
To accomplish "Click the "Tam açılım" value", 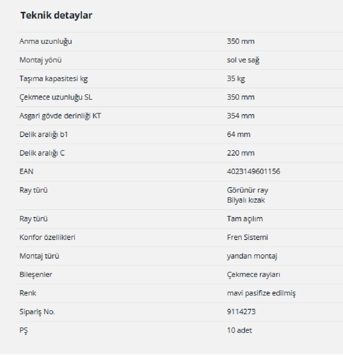I will 245,219.
